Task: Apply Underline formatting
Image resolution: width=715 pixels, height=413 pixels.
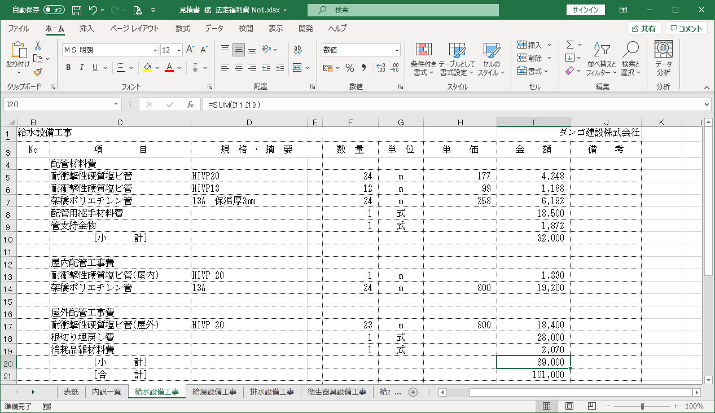Action: coord(95,68)
